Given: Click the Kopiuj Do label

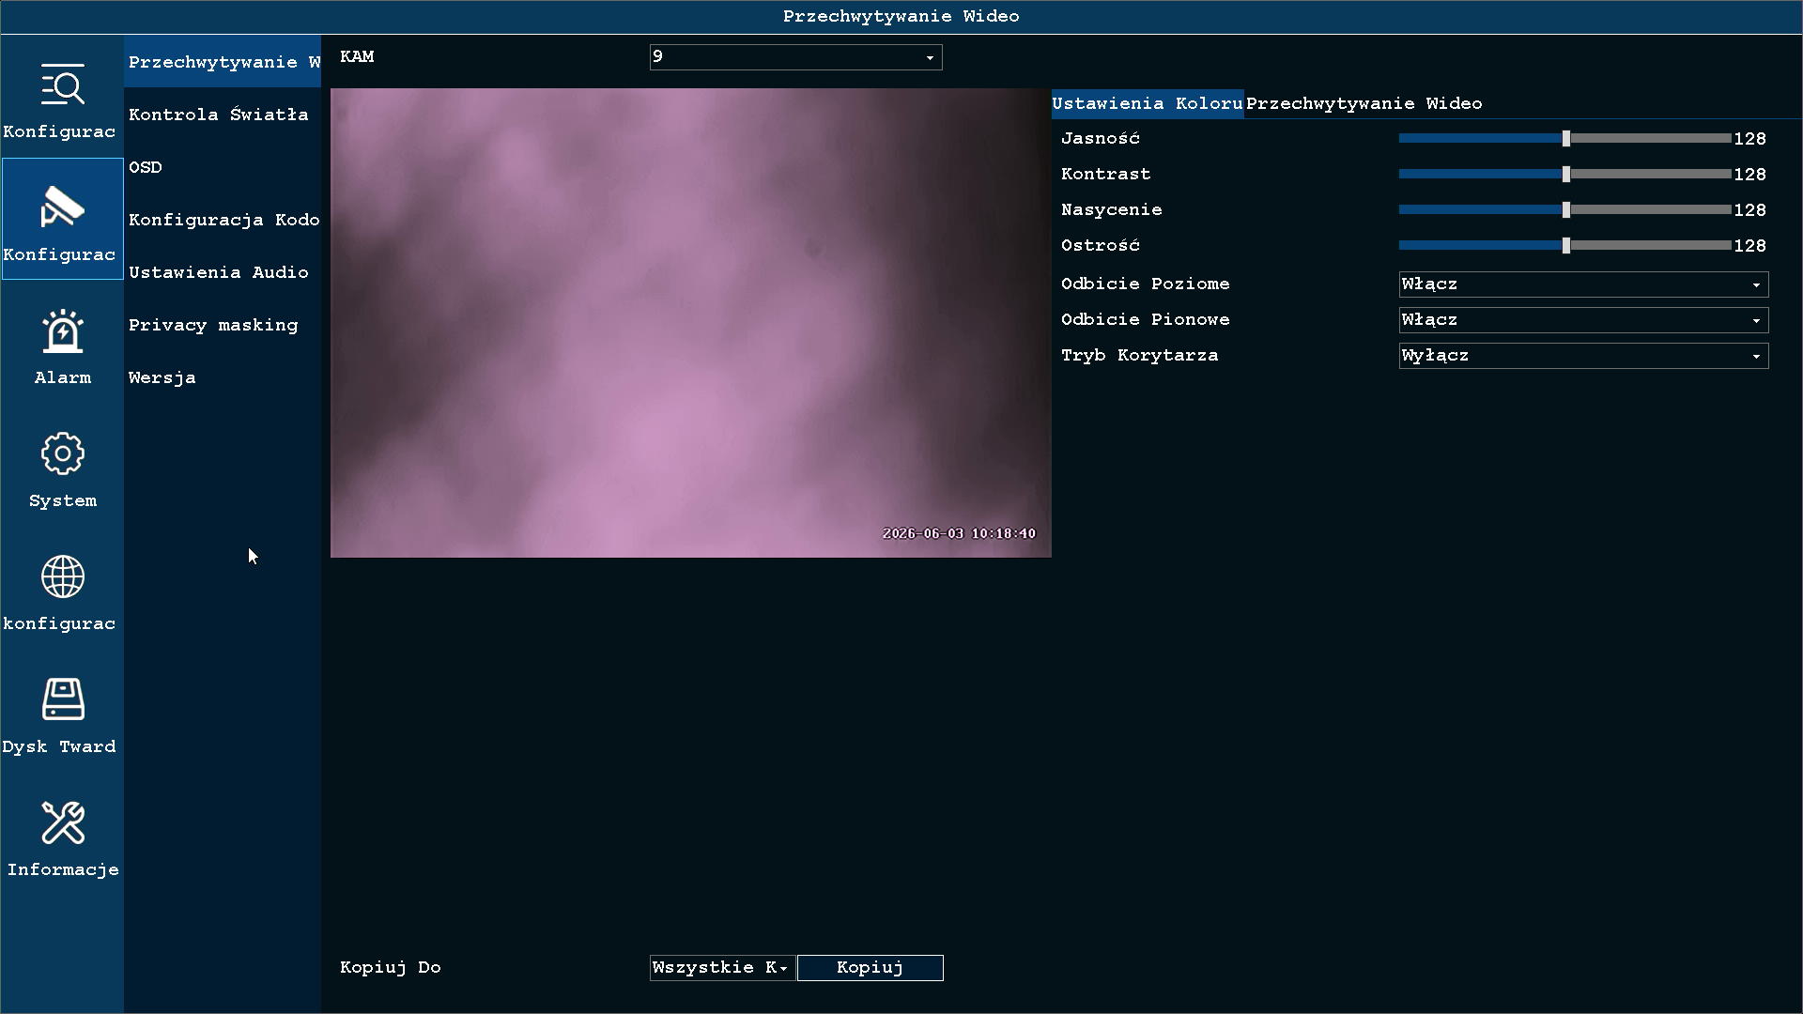Looking at the screenshot, I should tap(391, 967).
